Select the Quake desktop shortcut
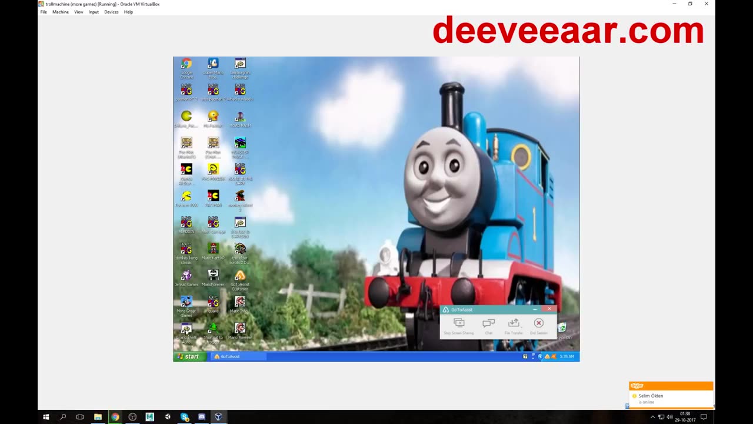Viewport: 753px width, 424px height. pos(213,304)
